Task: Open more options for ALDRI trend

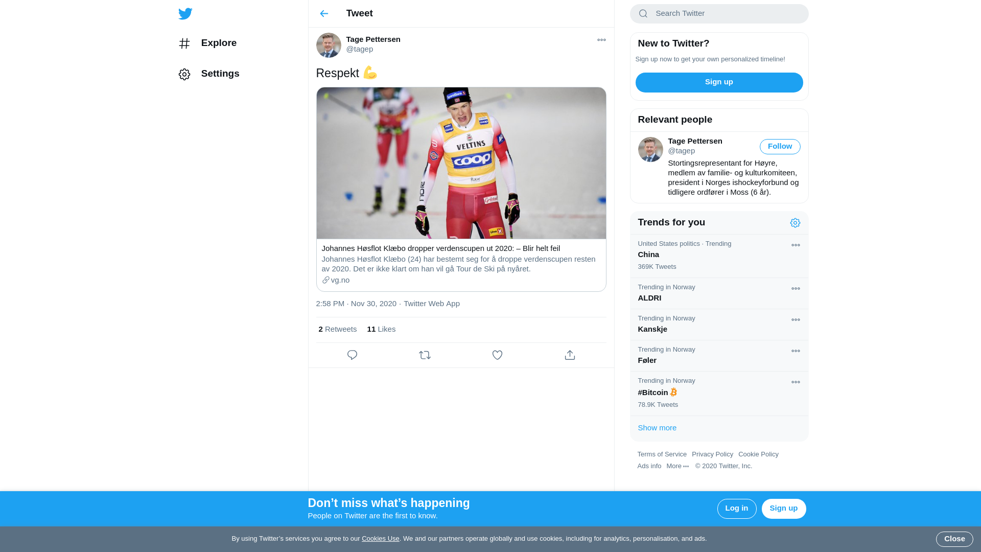Action: (796, 289)
